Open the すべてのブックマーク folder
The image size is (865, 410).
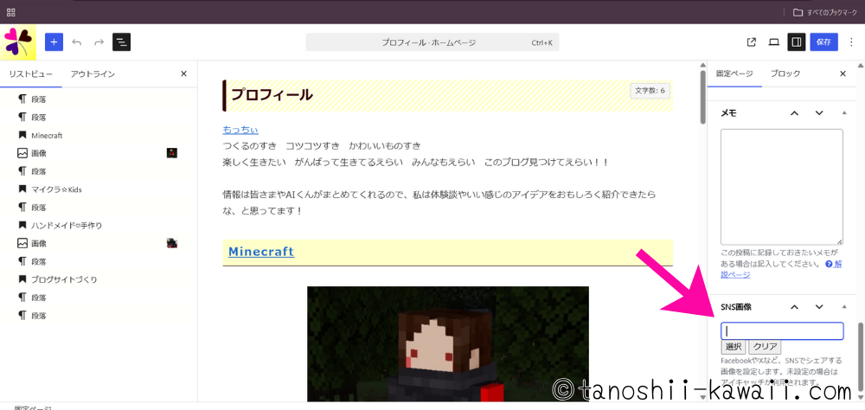pos(825,12)
